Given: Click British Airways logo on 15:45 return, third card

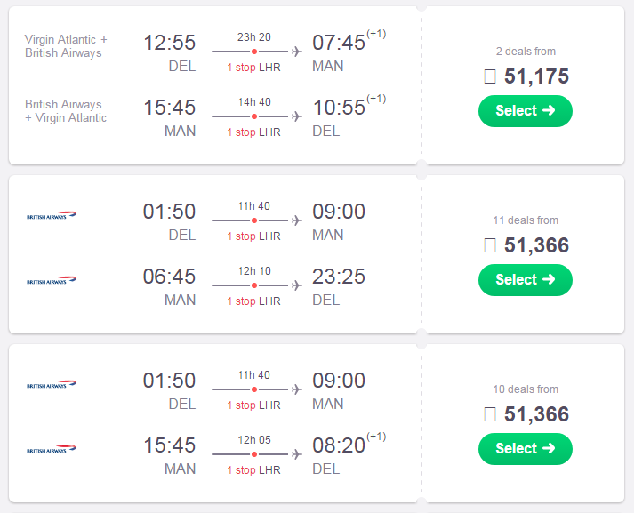Looking at the screenshot, I should (52, 449).
